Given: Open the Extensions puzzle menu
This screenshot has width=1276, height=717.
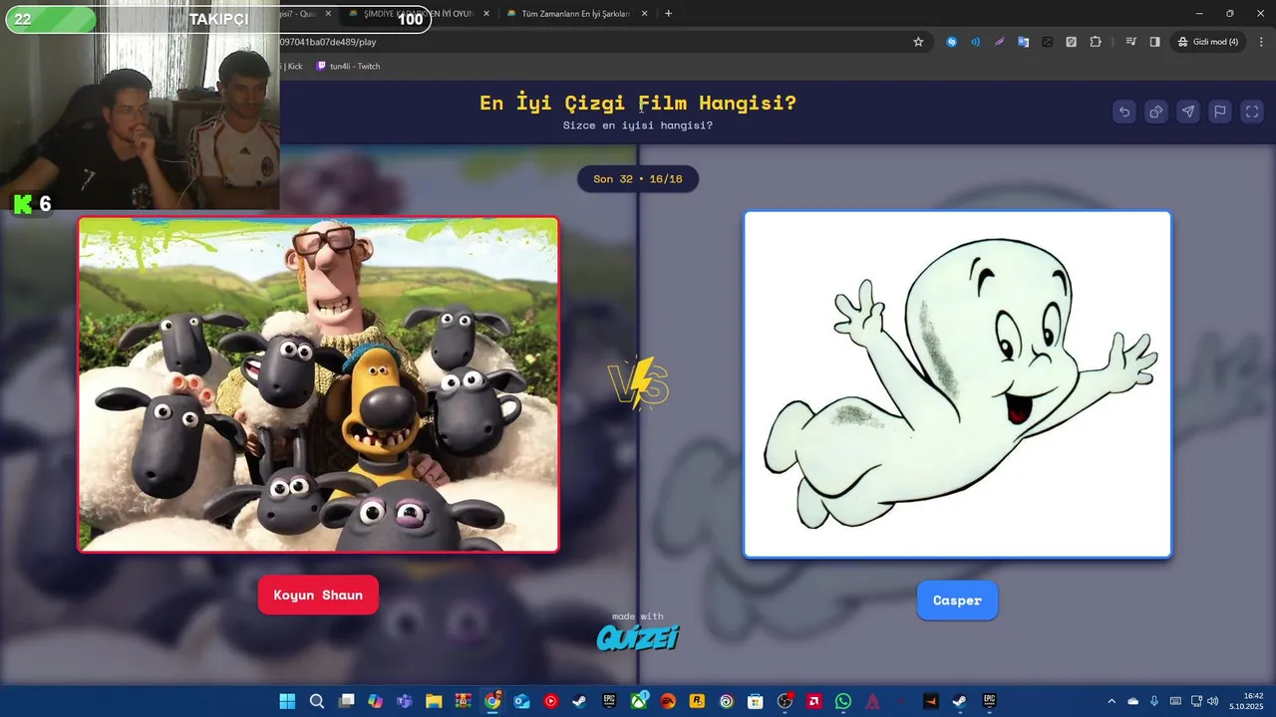Looking at the screenshot, I should point(1096,42).
